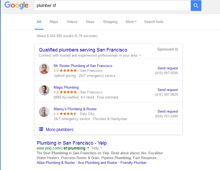Click the blue search magnifier button

click(x=196, y=6)
